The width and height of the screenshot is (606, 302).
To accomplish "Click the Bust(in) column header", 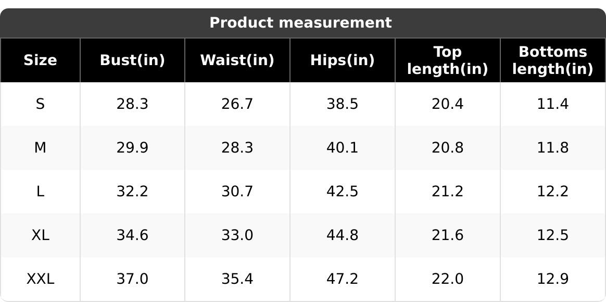I will pos(132,60).
